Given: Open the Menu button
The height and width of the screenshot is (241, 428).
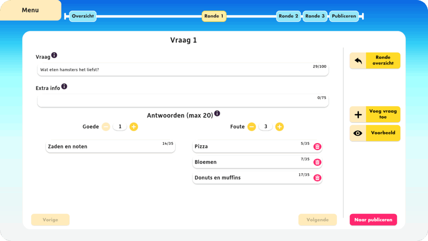Looking at the screenshot, I should point(30,10).
